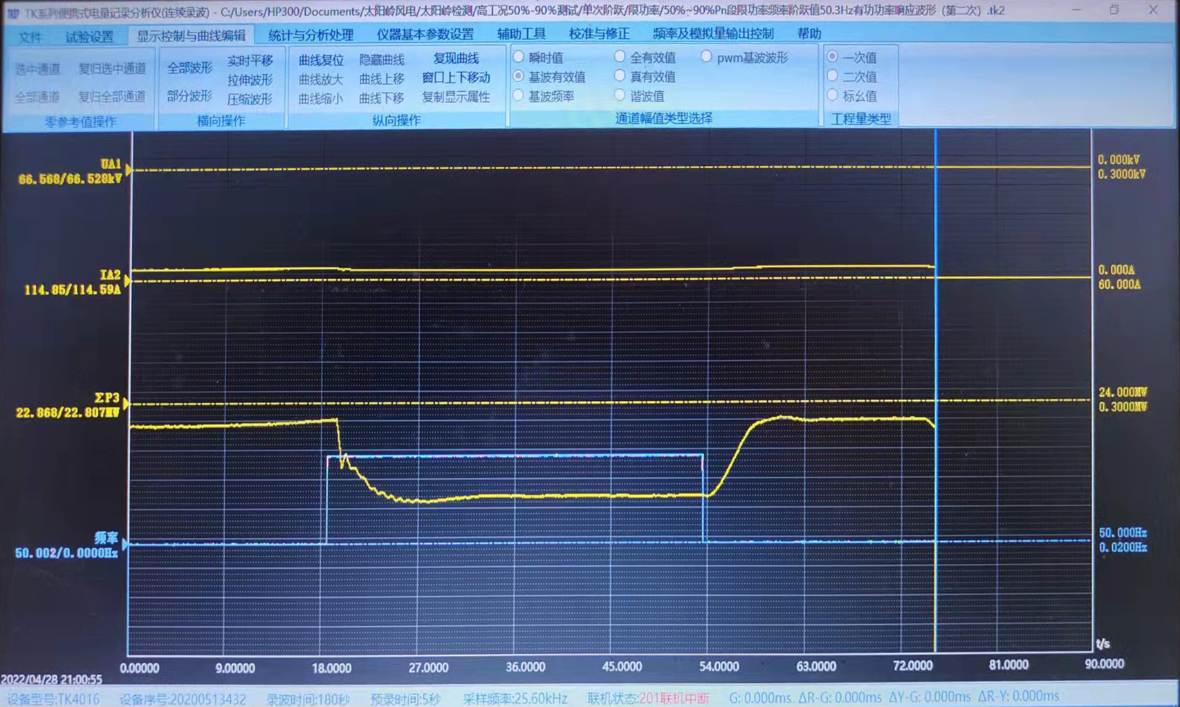Choose the 二次值 engineering value type
The image size is (1180, 707).
tap(833, 76)
